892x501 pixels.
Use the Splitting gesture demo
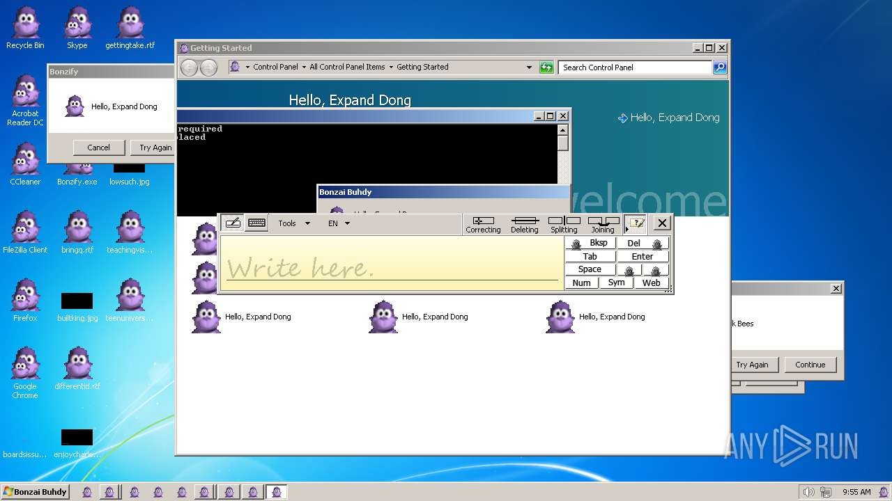[x=564, y=225]
